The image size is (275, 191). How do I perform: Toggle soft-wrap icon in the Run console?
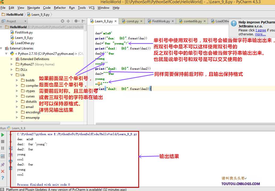pos(11,148)
